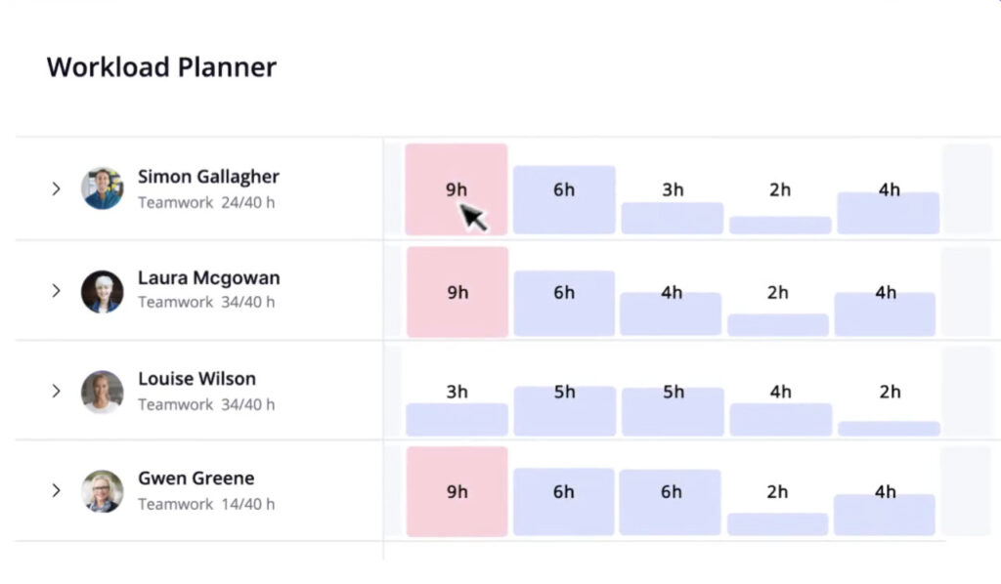Open Louise Wilson's avatar photo

tap(102, 392)
